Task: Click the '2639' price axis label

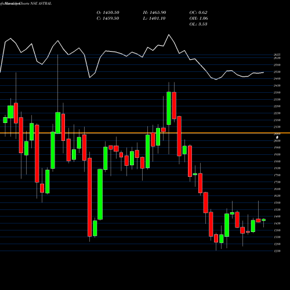Action: click(x=277, y=58)
